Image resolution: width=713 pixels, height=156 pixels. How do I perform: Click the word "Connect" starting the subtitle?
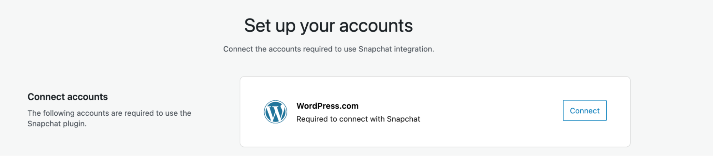click(x=238, y=49)
